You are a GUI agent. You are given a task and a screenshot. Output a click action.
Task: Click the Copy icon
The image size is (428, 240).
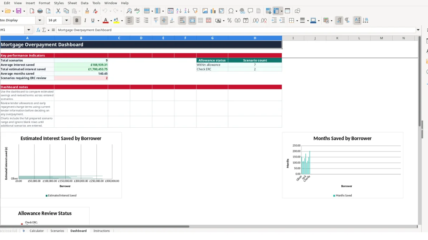point(66,11)
